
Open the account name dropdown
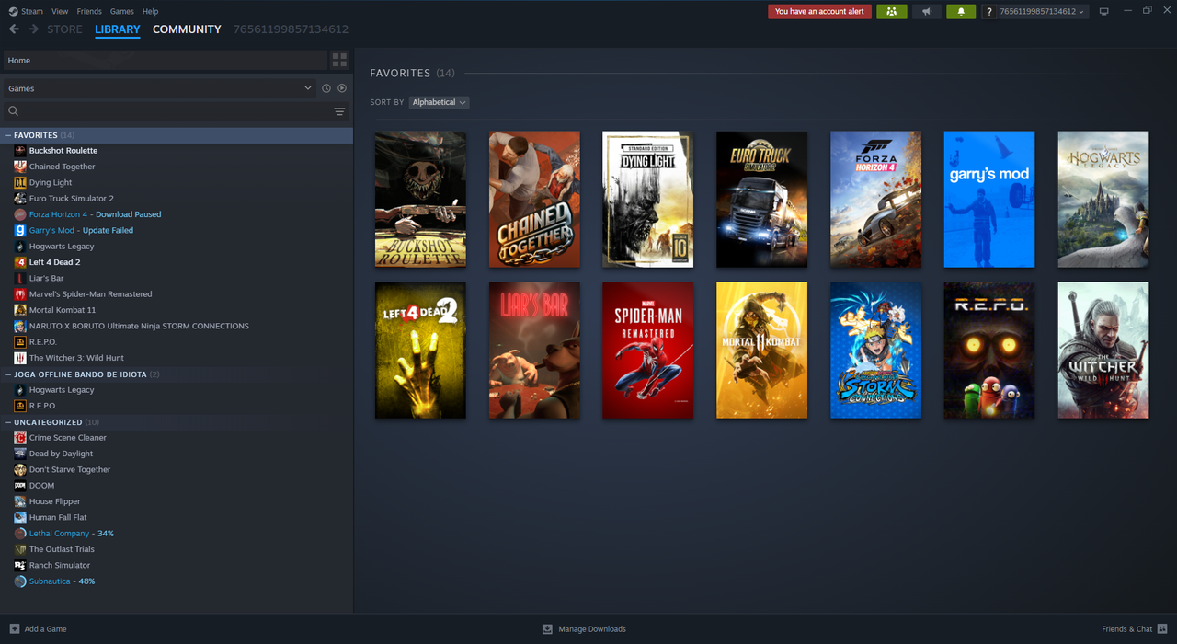point(1042,11)
